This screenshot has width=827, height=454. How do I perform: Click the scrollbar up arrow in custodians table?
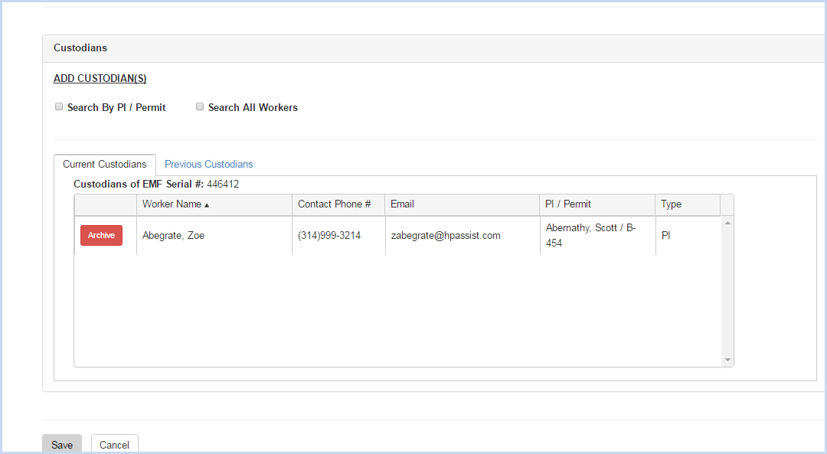[727, 223]
